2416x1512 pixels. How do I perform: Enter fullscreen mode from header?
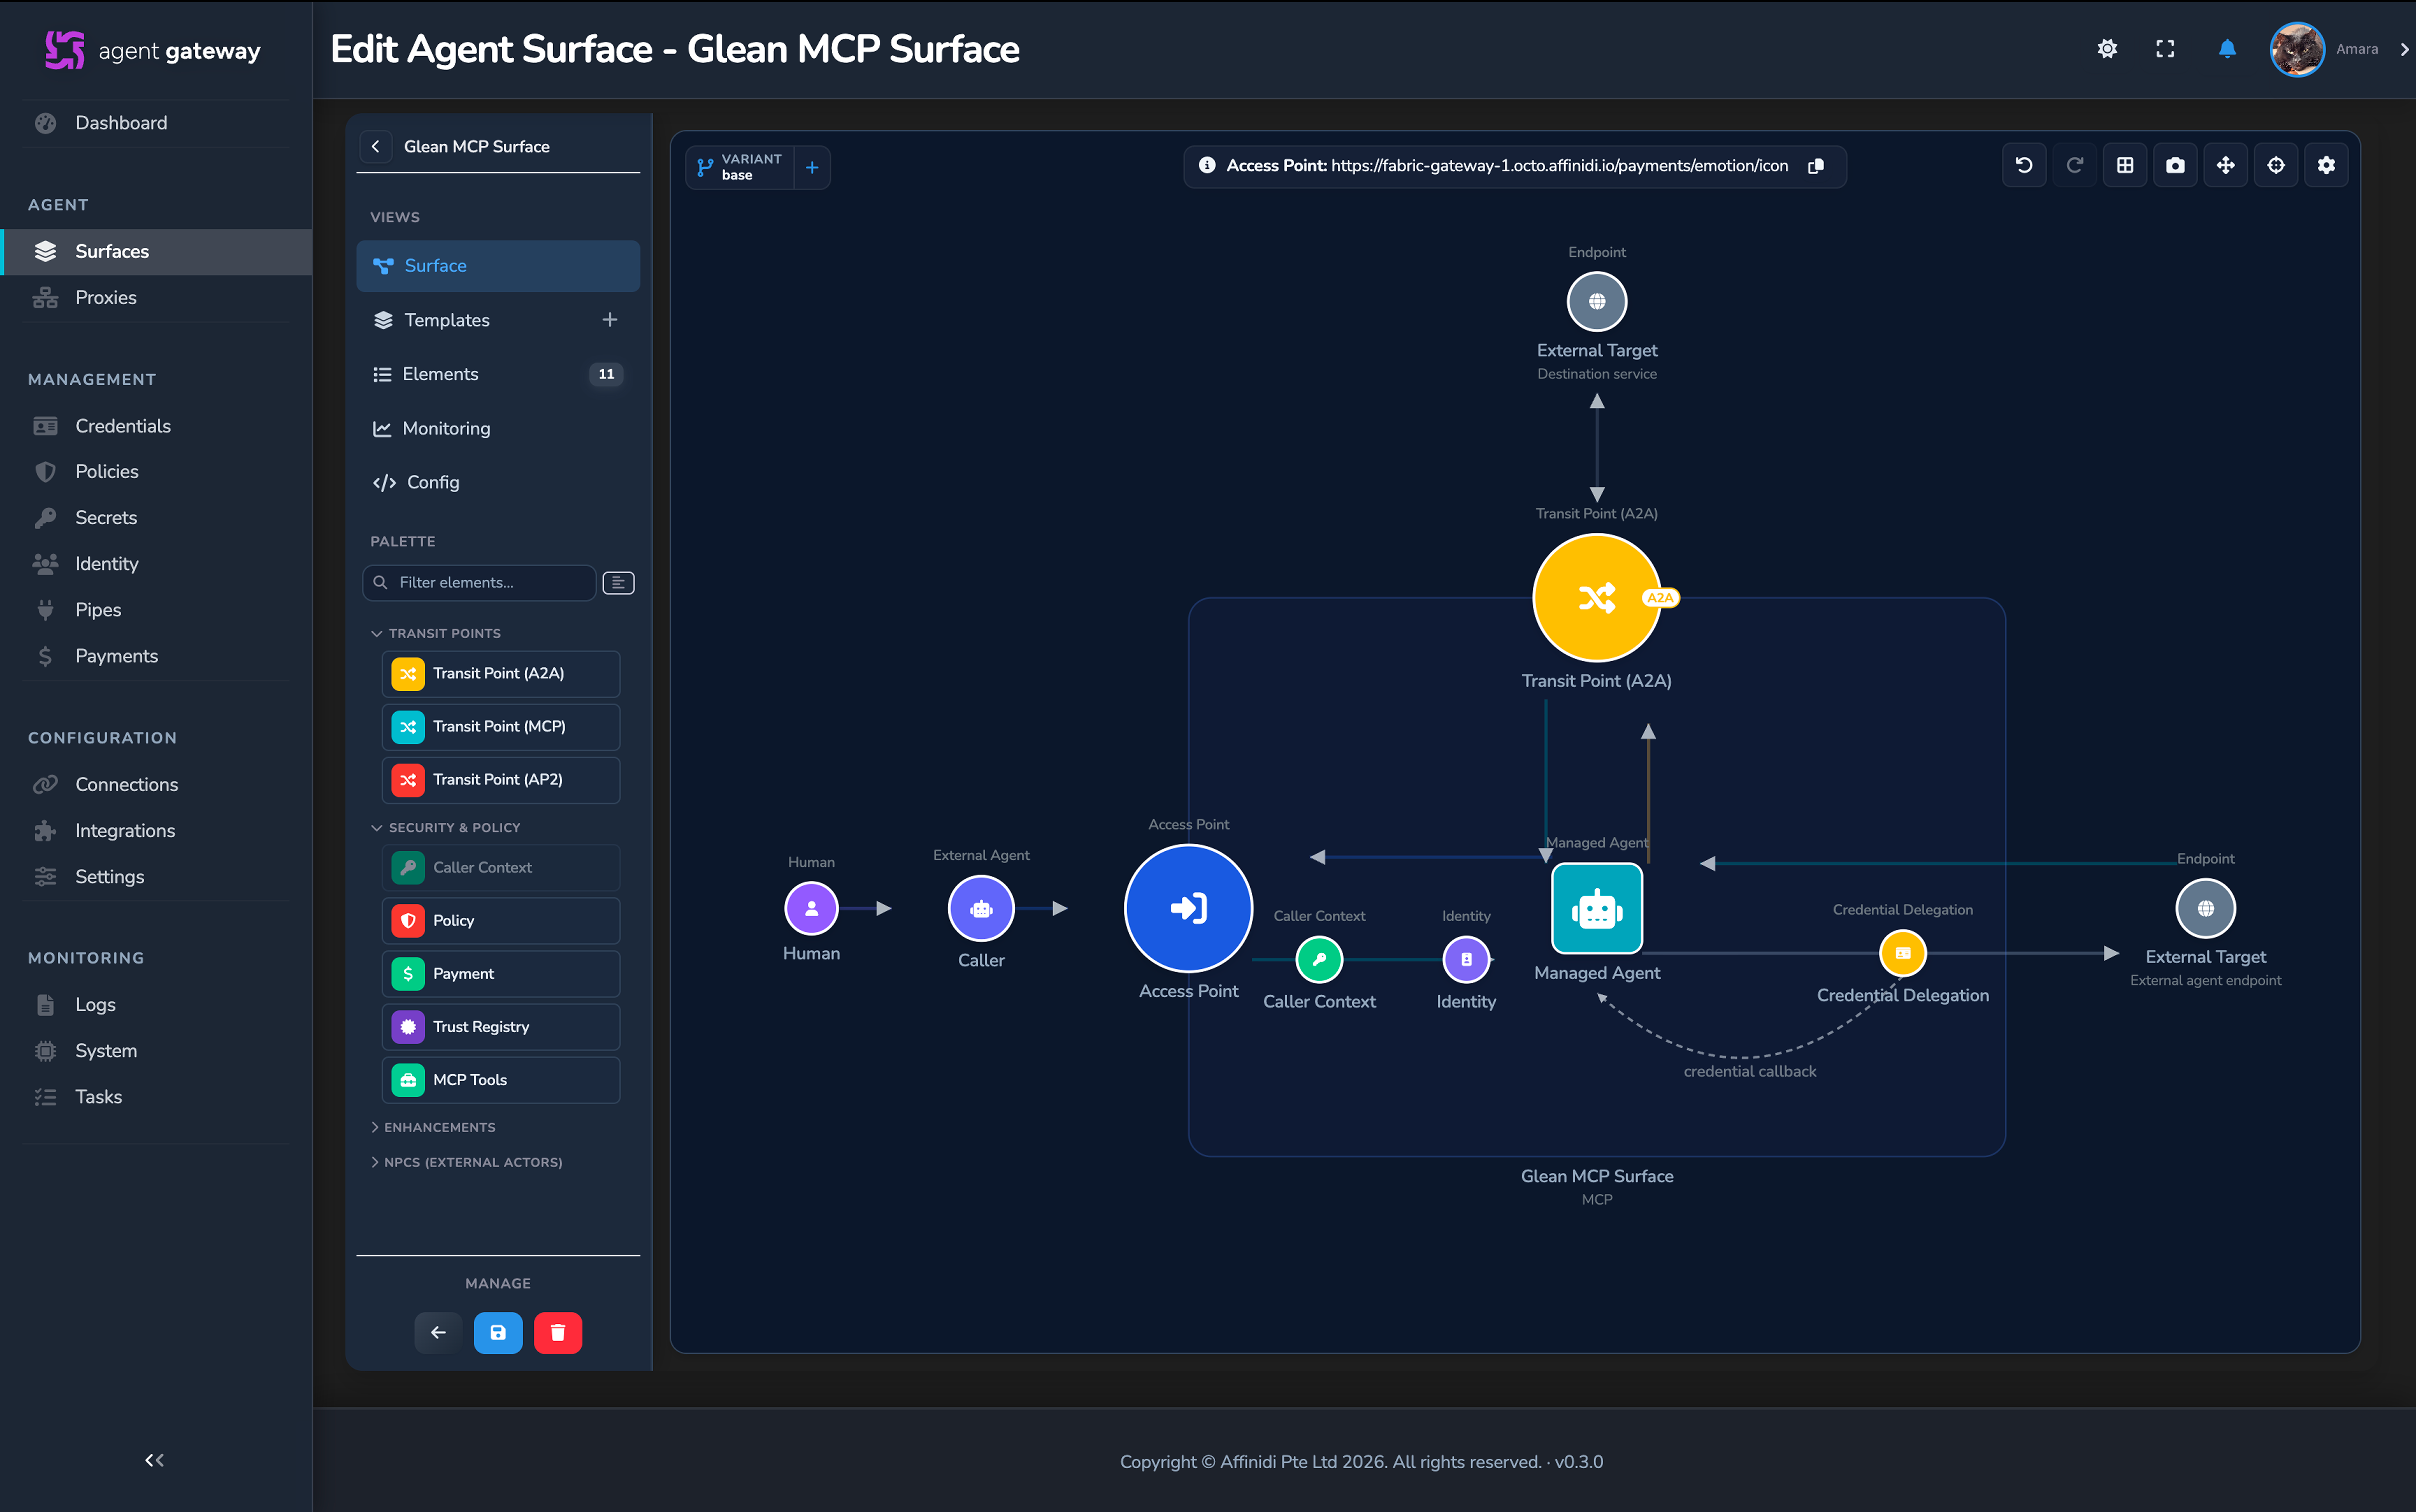pos(2165,49)
